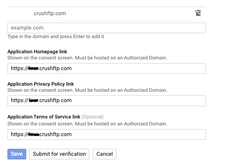The image size is (227, 166).
Task: Click the Application Terms of Service link label
Action: 44,117
